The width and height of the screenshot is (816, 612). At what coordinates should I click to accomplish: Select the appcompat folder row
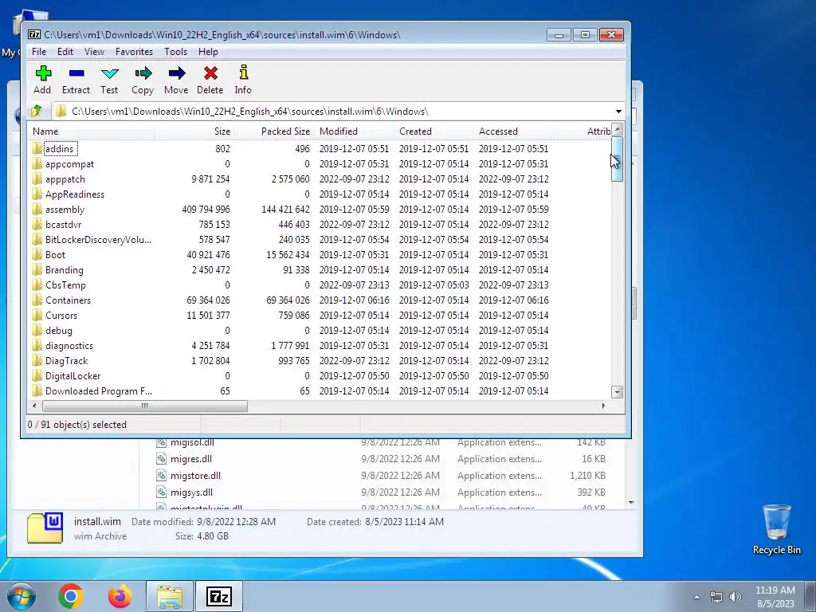pyautogui.click(x=320, y=164)
